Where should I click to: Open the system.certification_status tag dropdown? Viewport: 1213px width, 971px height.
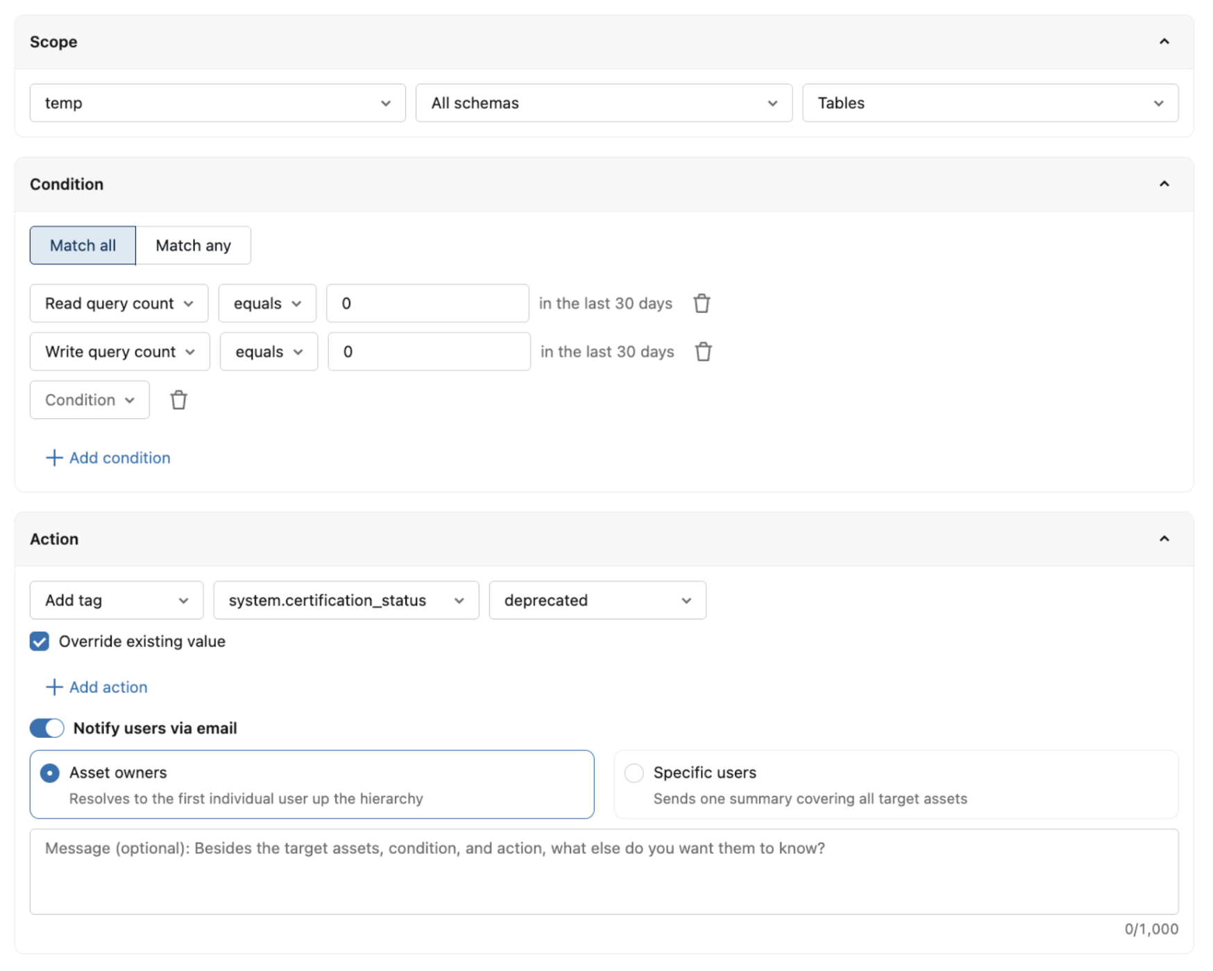pos(346,600)
